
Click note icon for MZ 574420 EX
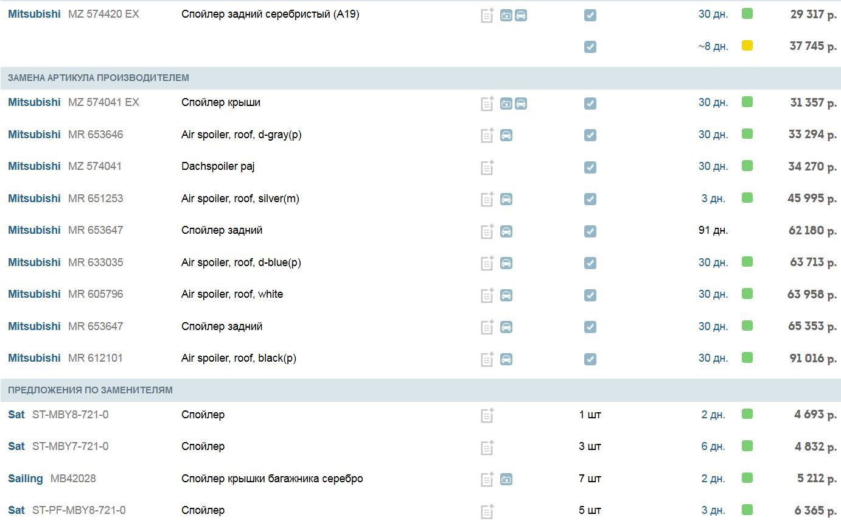[x=487, y=15]
